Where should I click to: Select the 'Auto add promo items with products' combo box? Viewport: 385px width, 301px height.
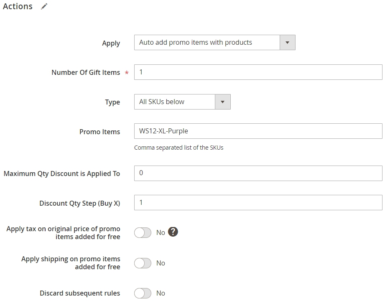[214, 43]
